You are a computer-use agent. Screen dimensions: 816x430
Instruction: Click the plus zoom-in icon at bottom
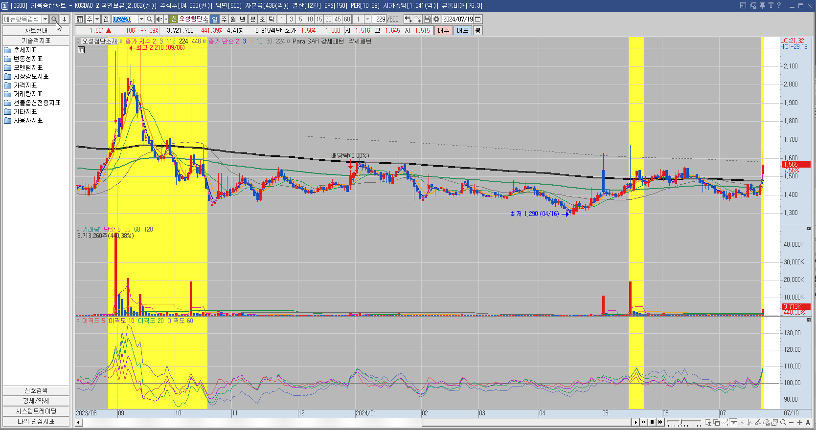point(799,423)
